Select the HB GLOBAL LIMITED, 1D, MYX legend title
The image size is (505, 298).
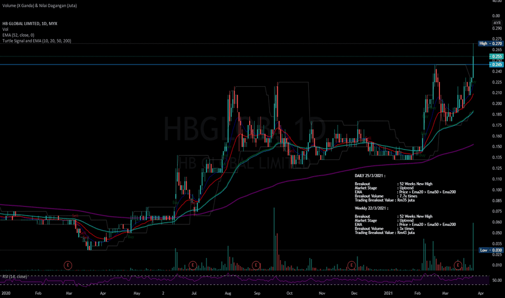point(30,23)
